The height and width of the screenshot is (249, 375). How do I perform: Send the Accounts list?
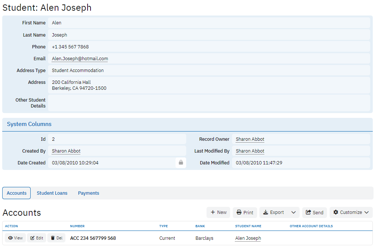pos(314,212)
